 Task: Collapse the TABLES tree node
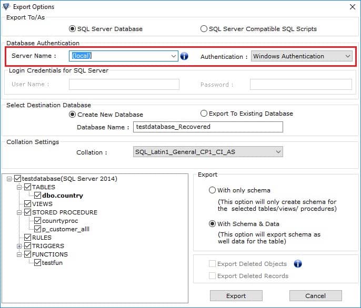[x=19, y=187]
